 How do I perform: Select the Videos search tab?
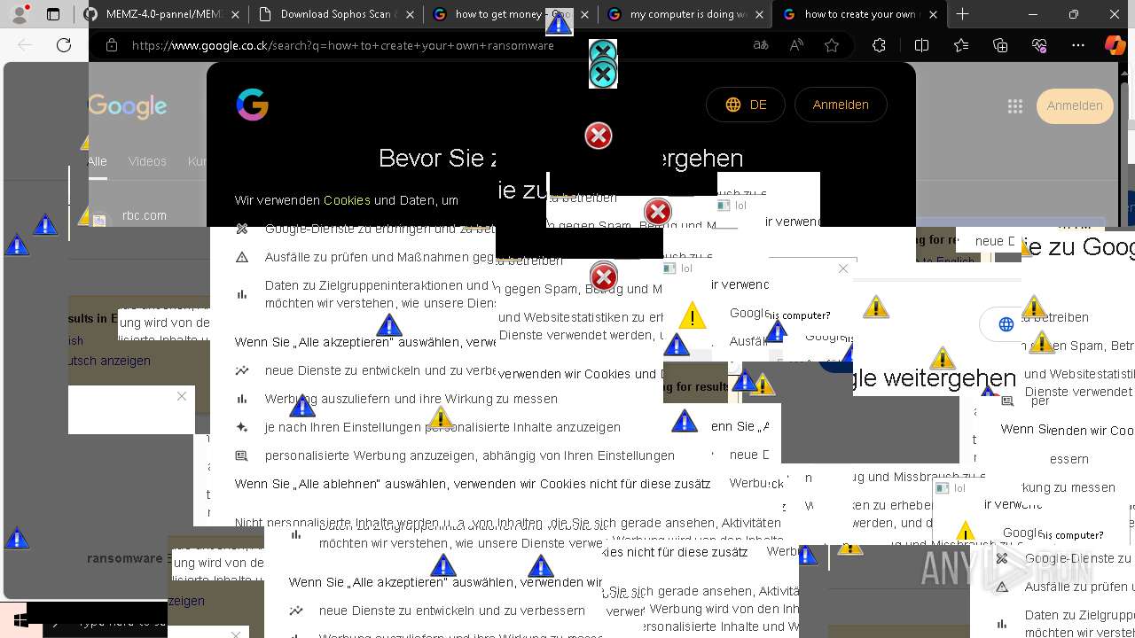click(147, 161)
